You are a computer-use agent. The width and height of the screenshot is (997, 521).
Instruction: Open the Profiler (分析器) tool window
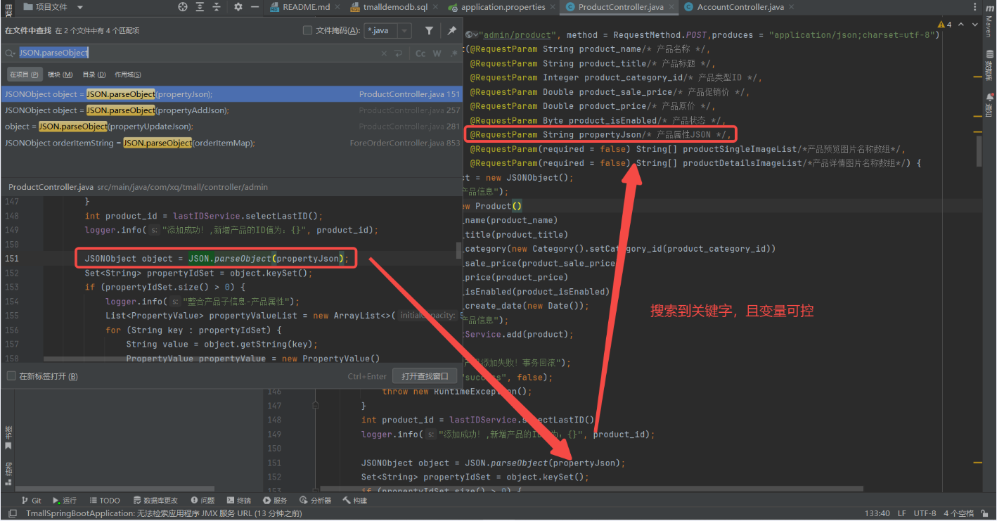[x=315, y=501]
